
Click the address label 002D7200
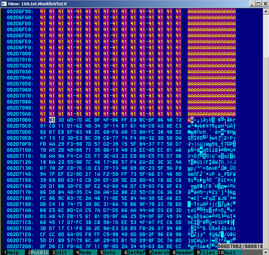click(x=20, y=246)
